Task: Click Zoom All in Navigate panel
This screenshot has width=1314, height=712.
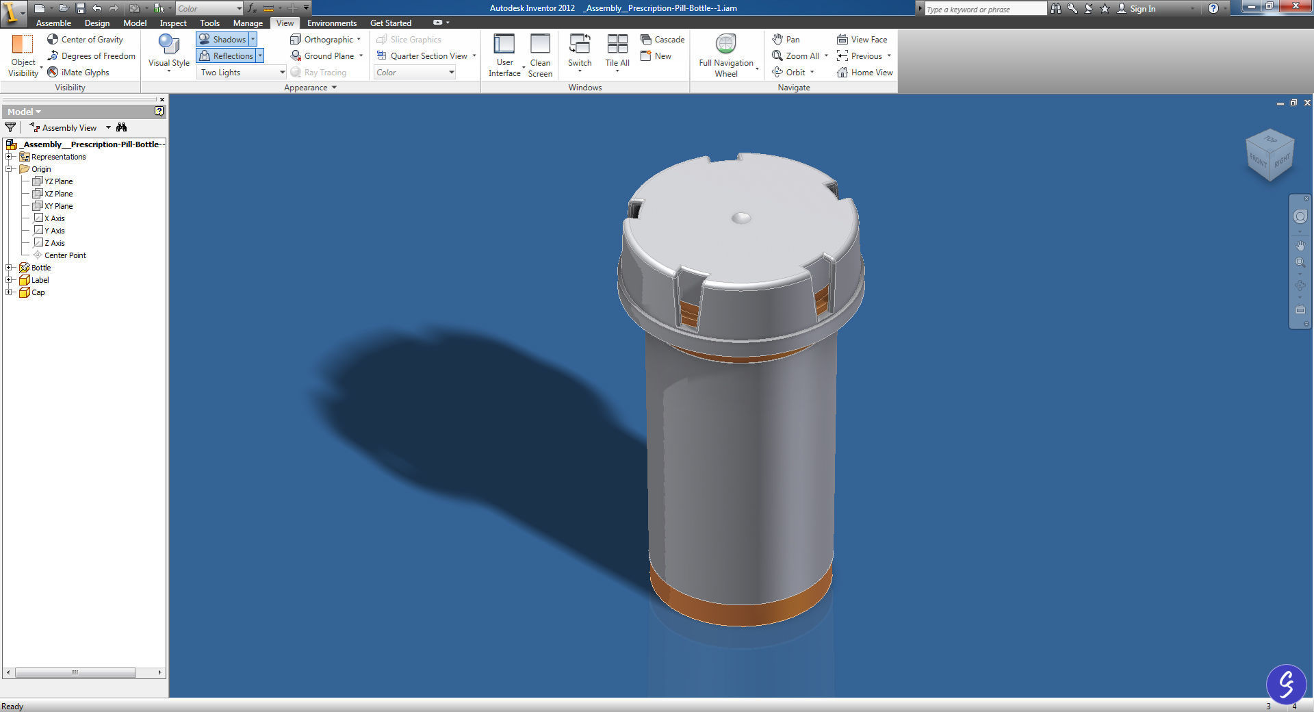Action: click(795, 56)
